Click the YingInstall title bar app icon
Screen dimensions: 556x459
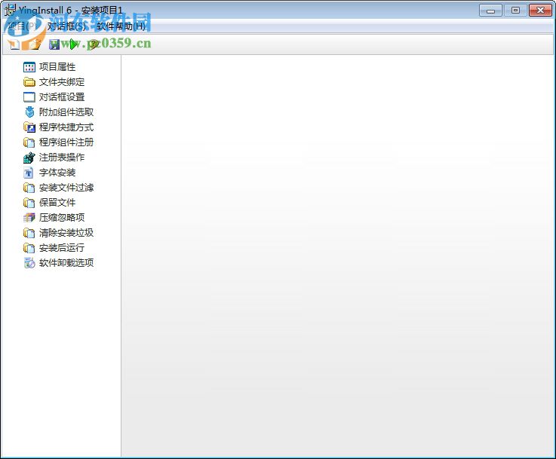tap(10, 10)
